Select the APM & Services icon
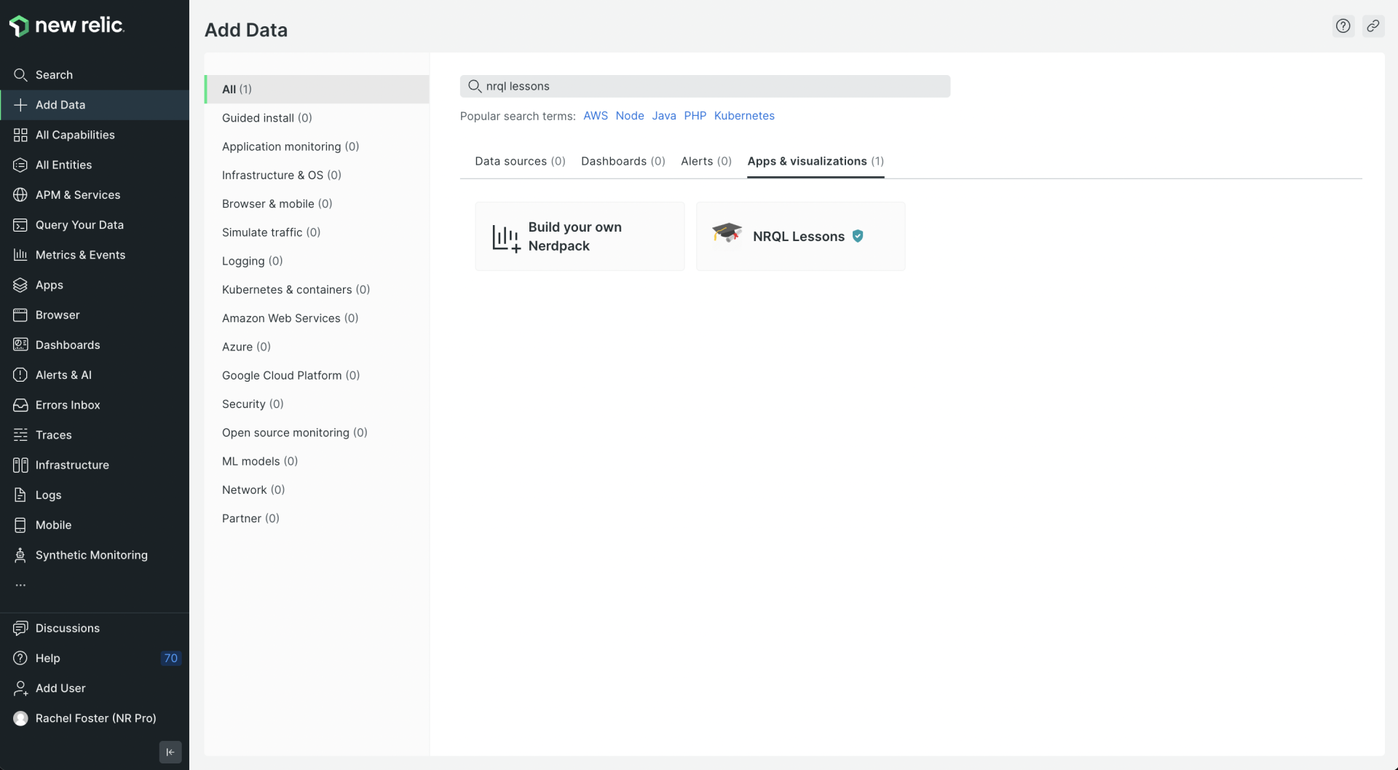The width and height of the screenshot is (1398, 770). pyautogui.click(x=20, y=195)
